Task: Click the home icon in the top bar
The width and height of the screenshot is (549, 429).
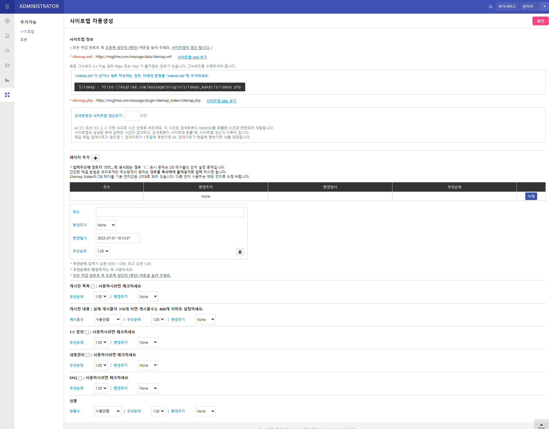Action: [490, 6]
